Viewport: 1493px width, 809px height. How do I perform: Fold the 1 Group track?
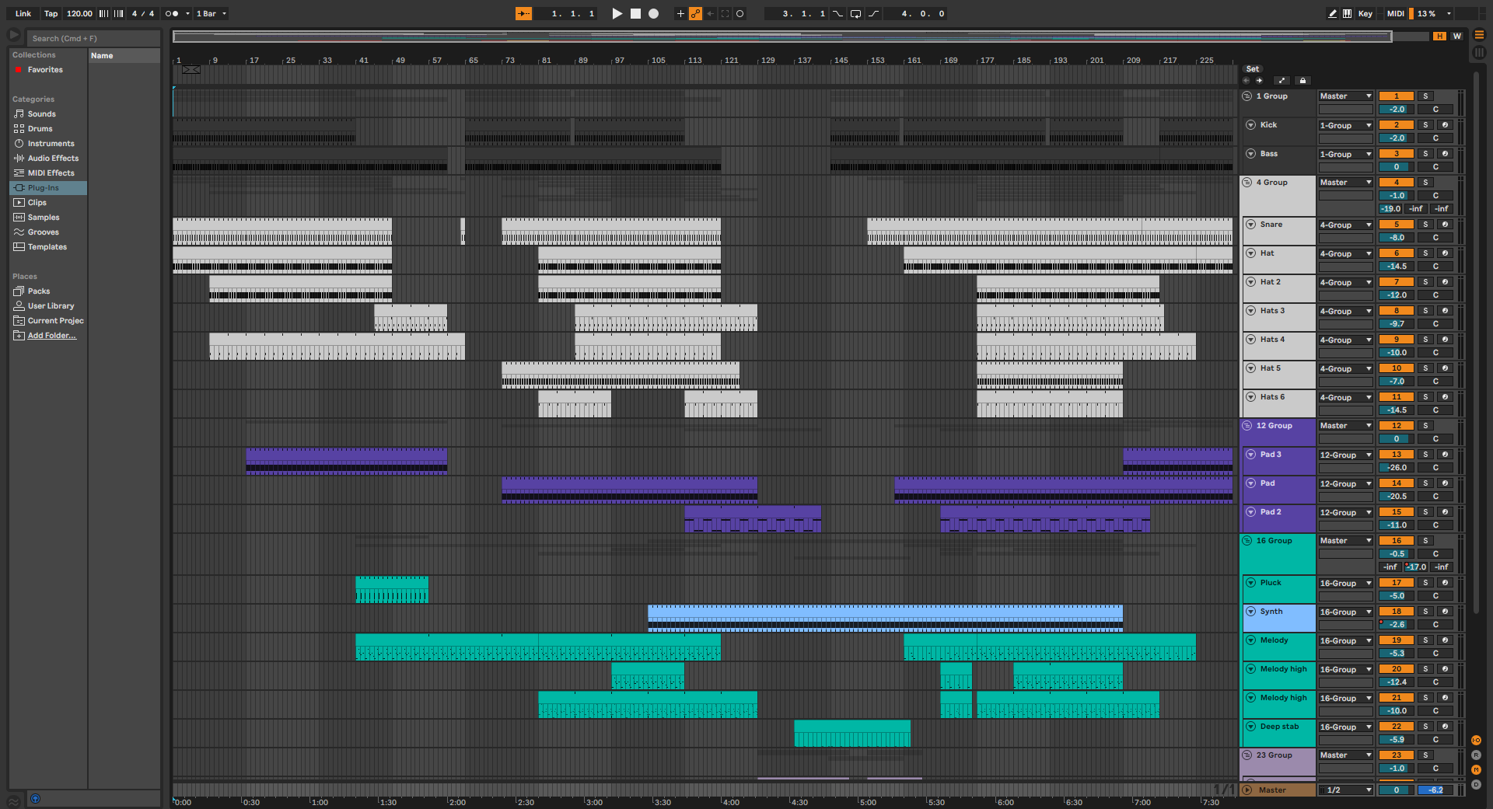(x=1246, y=96)
